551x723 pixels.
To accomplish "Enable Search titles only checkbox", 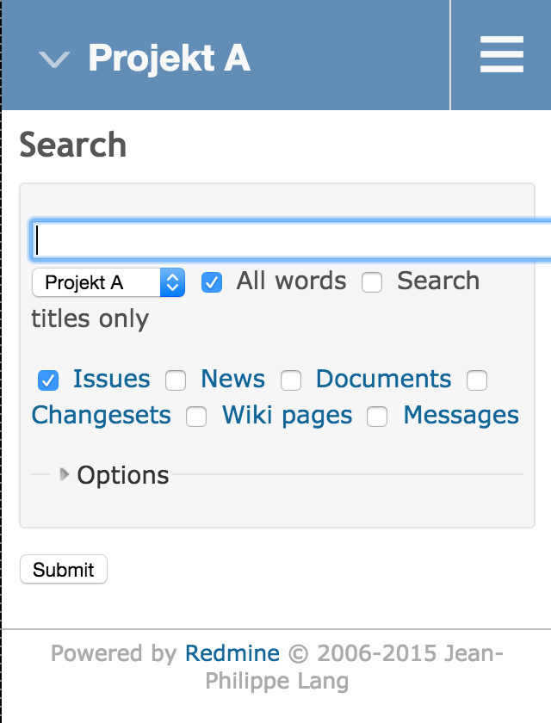I will pyautogui.click(x=372, y=282).
